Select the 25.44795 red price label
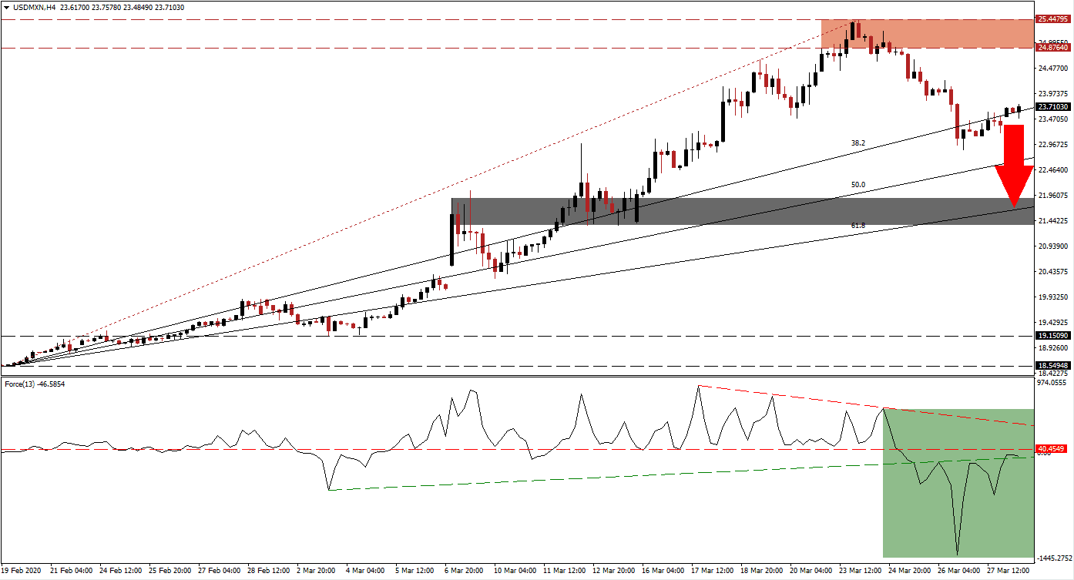1074x580 pixels. tap(1053, 19)
